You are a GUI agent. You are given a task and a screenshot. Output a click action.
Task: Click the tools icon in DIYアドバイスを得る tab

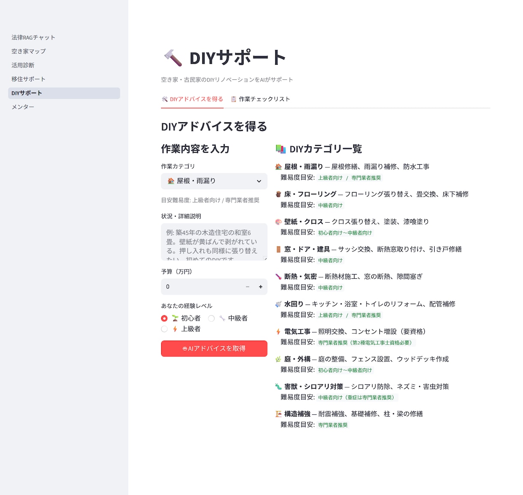click(165, 99)
